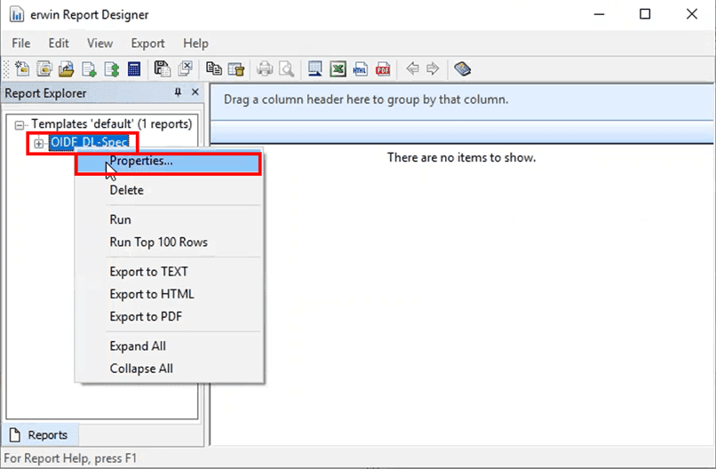Screen dimensions: 716x469
Task: Open the Export menu
Action: 147,44
